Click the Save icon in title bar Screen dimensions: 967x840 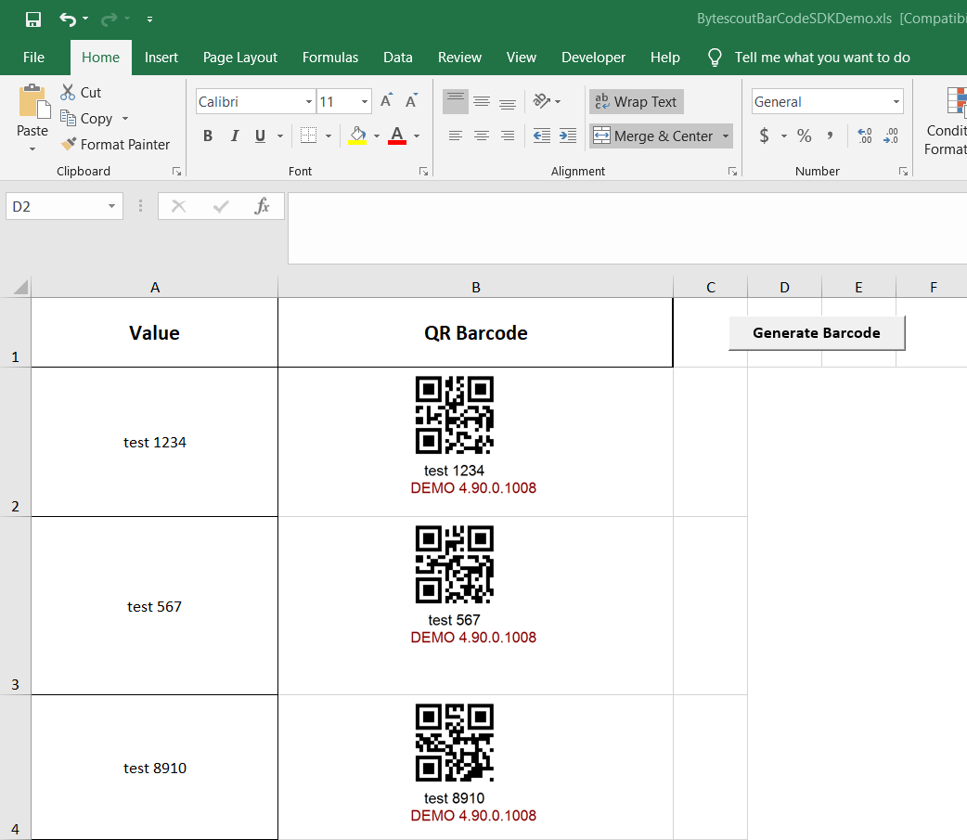click(x=33, y=19)
